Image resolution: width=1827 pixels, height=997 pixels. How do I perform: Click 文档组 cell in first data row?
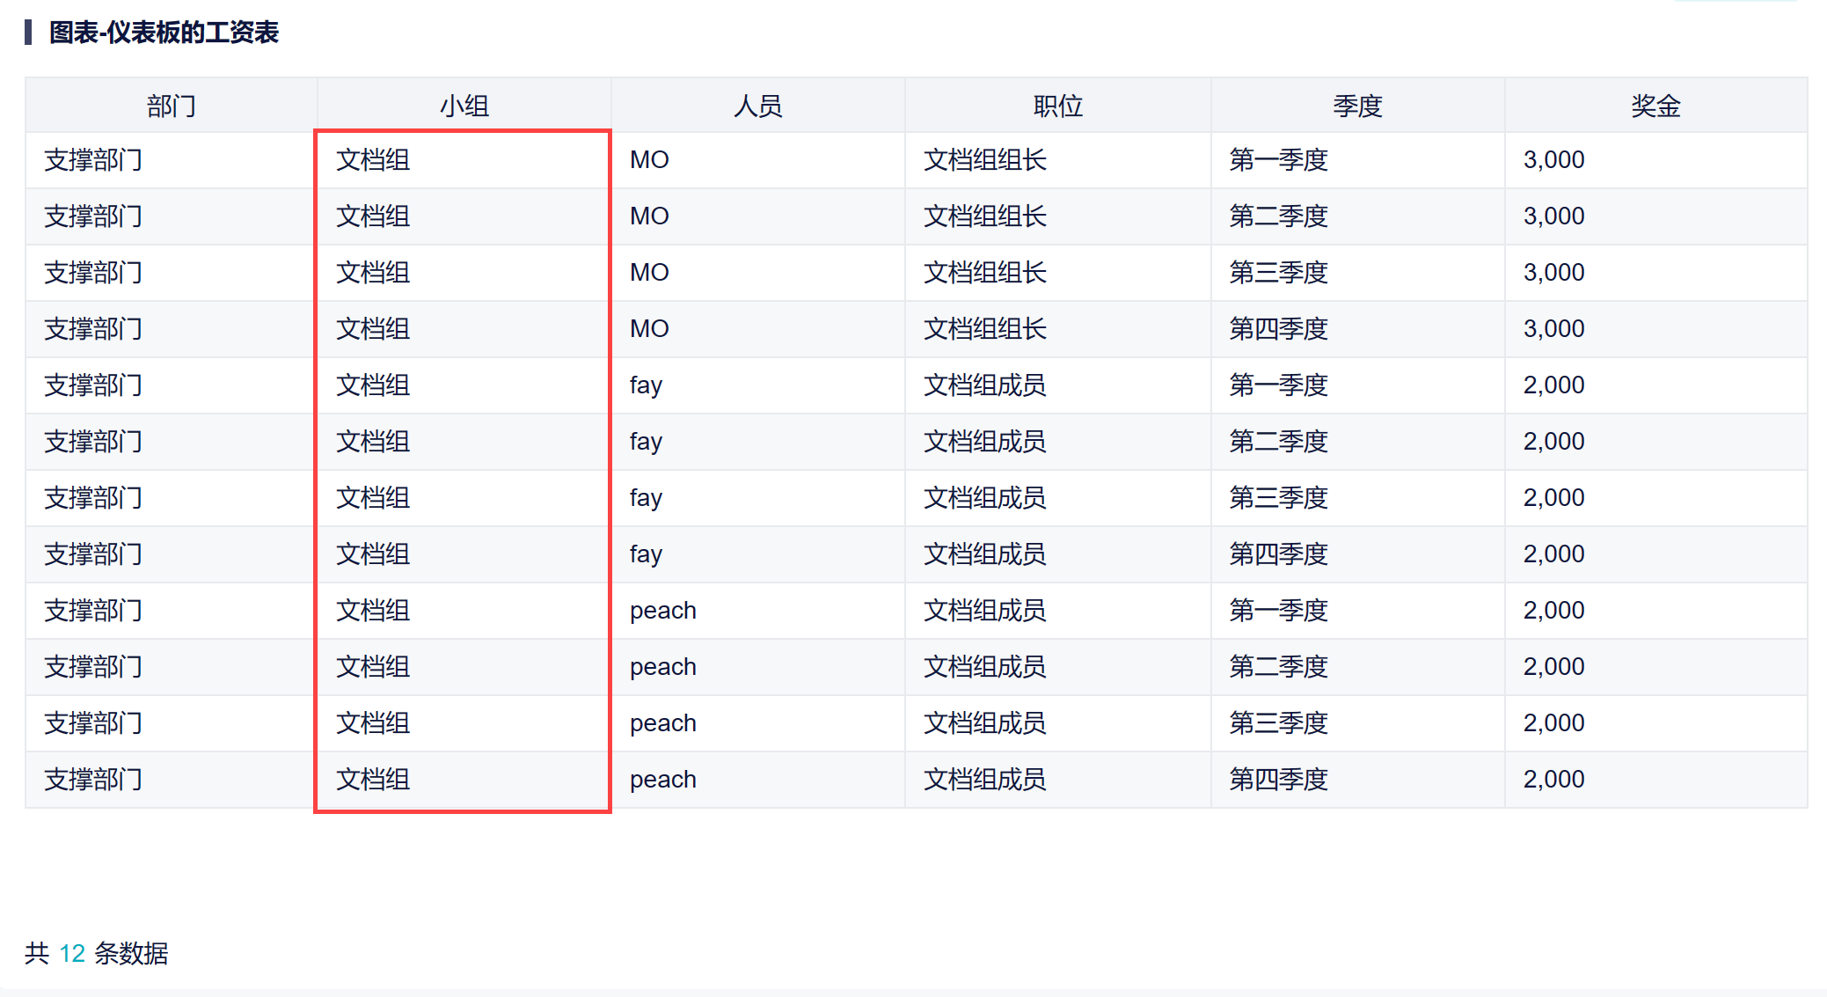pos(373,160)
